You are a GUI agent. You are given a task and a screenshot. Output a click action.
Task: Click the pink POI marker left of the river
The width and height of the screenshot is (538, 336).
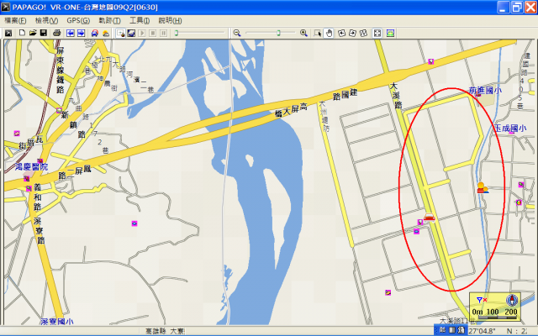pos(134,223)
